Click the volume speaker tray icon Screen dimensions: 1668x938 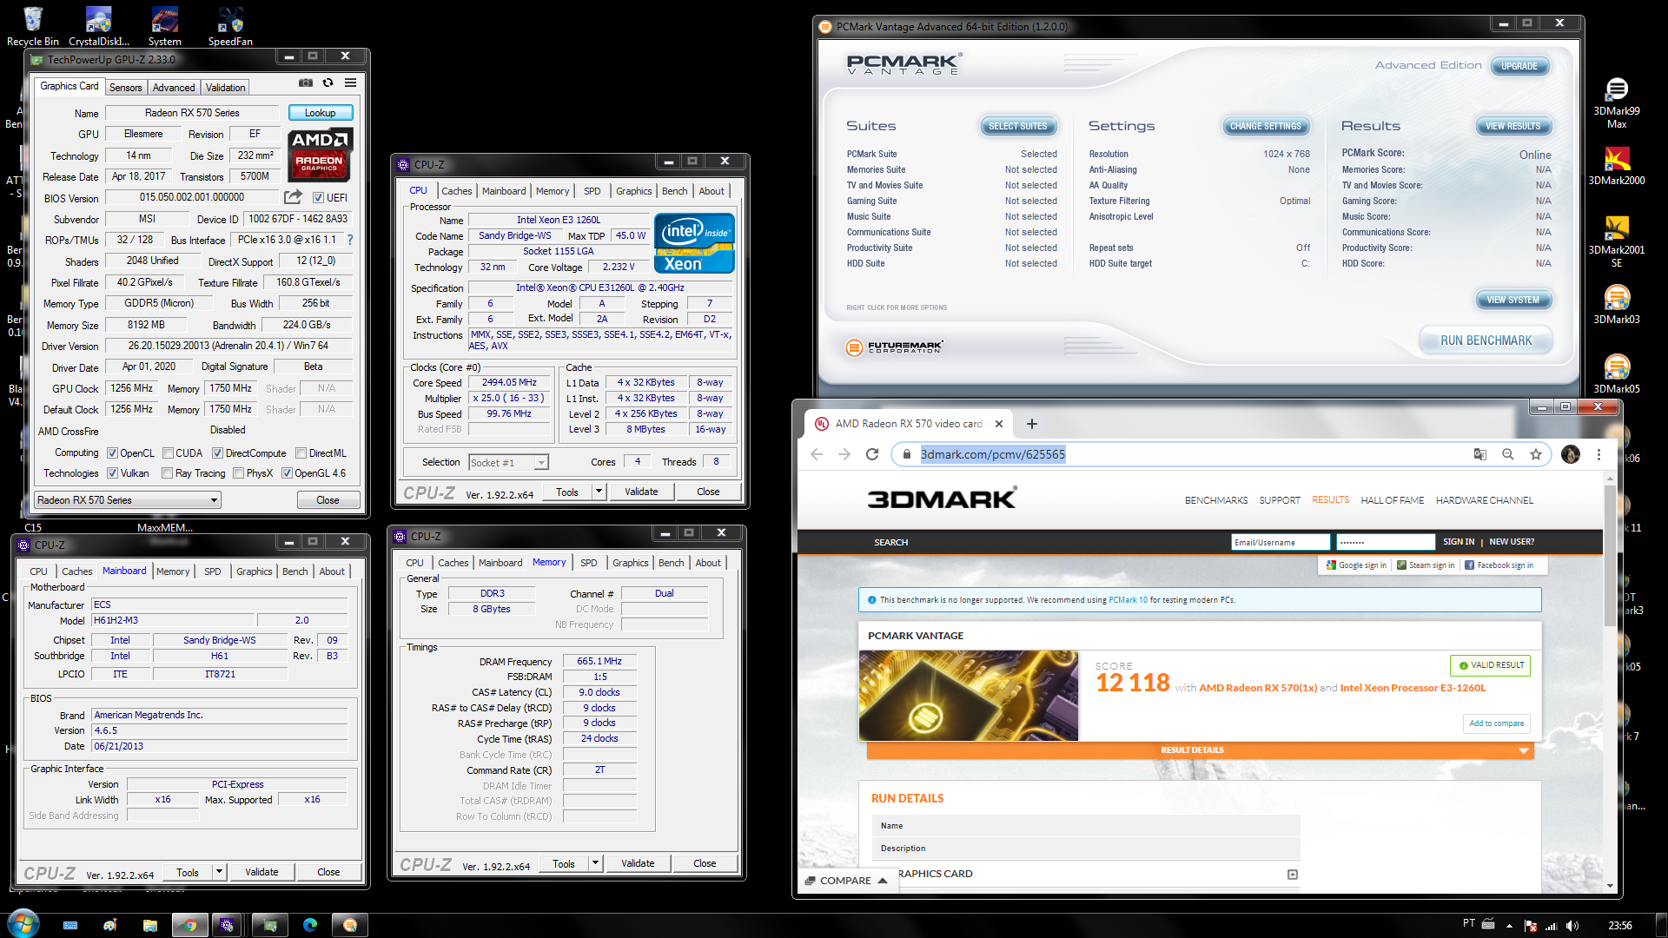click(x=1572, y=926)
